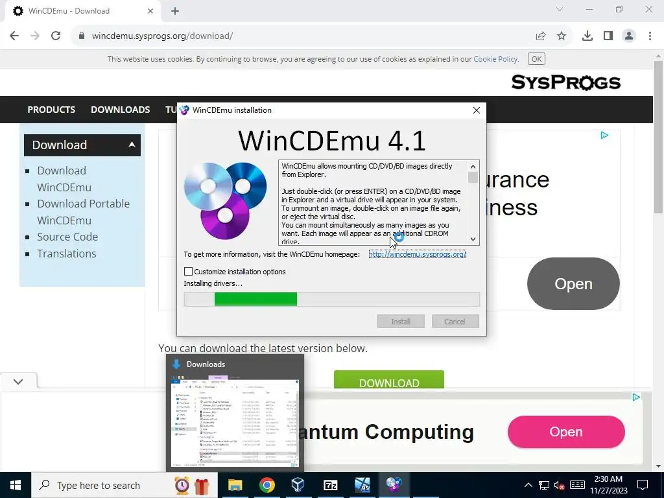
Task: Open the taskbar clock and date
Action: click(x=608, y=485)
